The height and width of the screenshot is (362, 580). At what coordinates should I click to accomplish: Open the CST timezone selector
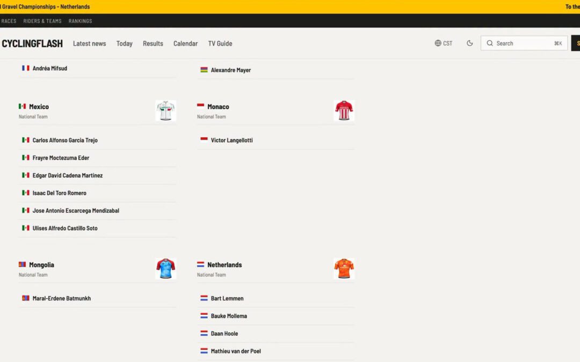point(443,43)
